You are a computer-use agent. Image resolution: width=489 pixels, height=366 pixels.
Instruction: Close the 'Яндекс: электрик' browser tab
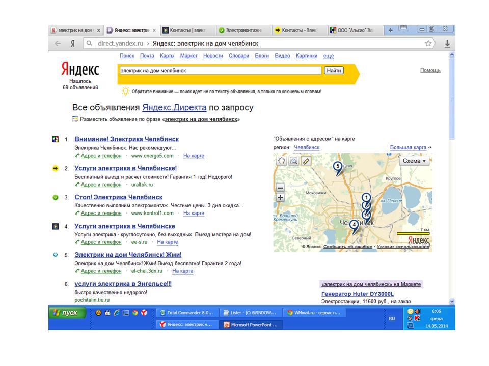click(154, 30)
